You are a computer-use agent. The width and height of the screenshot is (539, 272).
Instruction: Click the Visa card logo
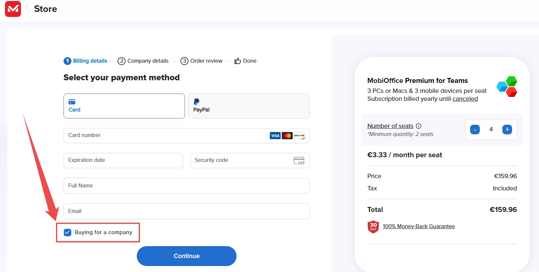(275, 136)
